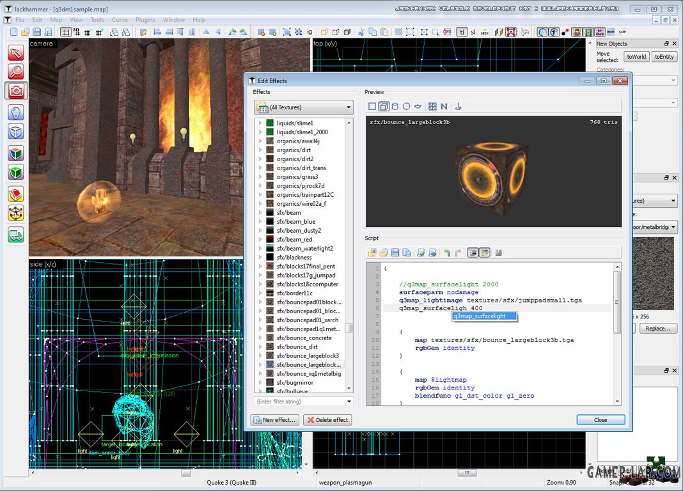Click the effects list vertical scrollbar thumb
The image size is (683, 491).
tap(349, 328)
